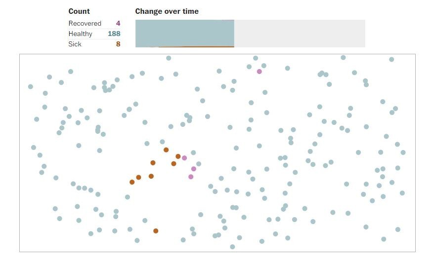Click the healthy dot in the top-right corner

(x=391, y=59)
